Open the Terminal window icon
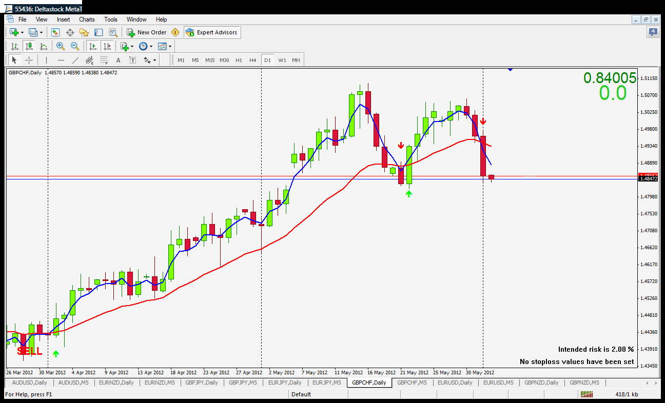Viewport: 665px width, 403px height. click(99, 32)
